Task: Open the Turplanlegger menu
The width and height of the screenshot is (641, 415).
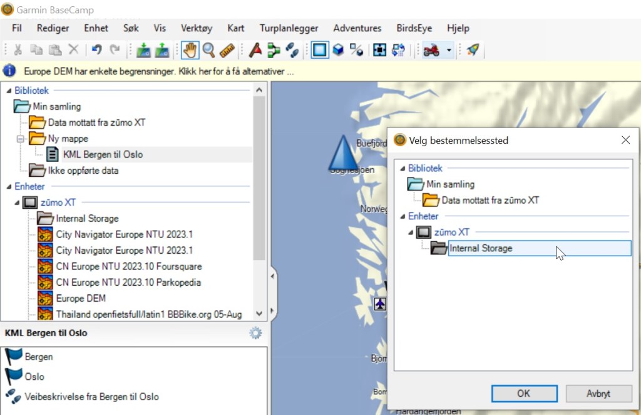Action: tap(289, 28)
